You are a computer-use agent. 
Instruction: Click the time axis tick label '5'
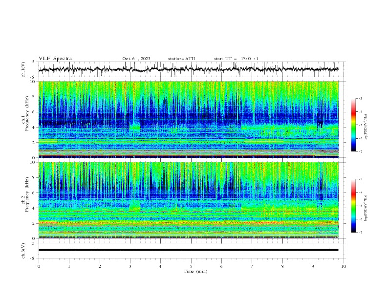pos(191,266)
